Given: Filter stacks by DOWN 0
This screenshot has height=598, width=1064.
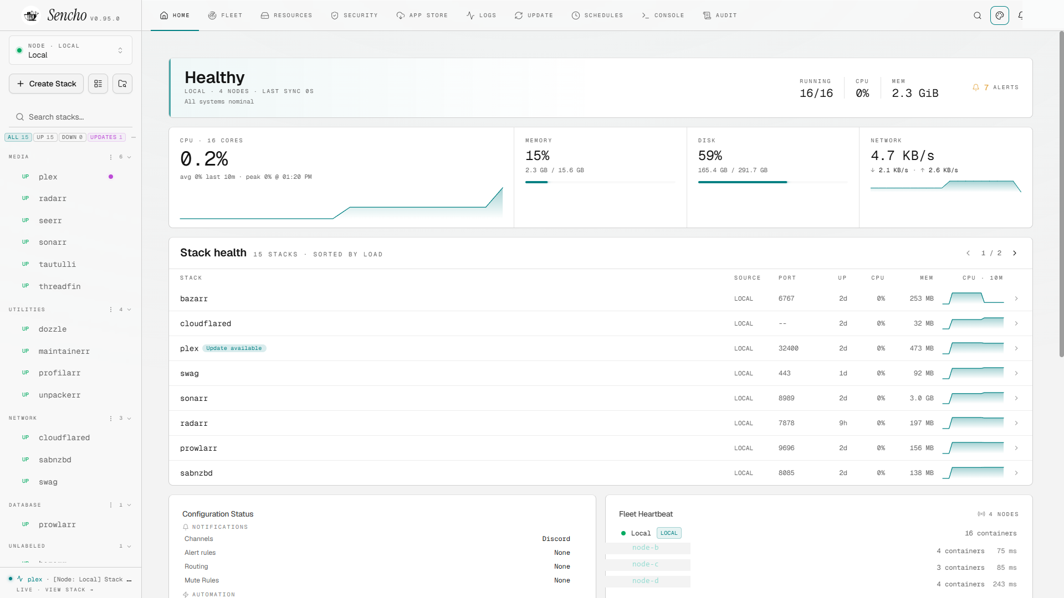Looking at the screenshot, I should click(x=73, y=137).
